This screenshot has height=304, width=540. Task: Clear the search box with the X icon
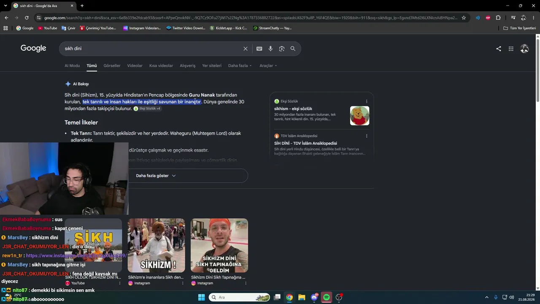point(246,49)
